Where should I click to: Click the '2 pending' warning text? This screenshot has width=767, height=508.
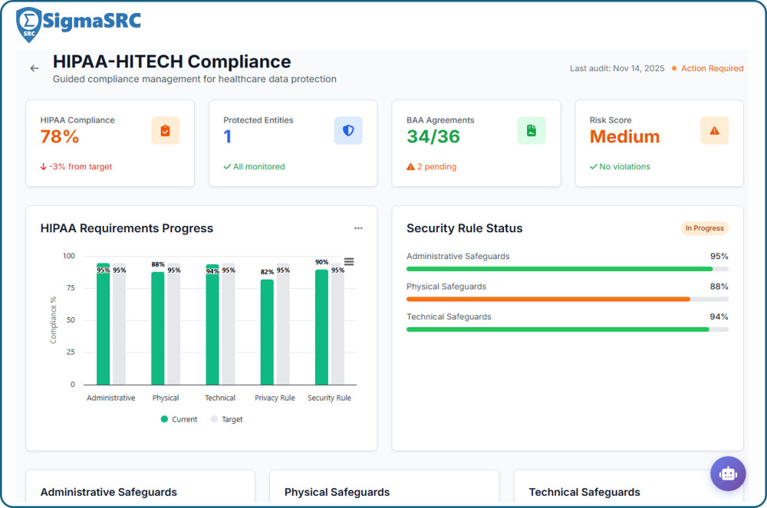(x=431, y=166)
